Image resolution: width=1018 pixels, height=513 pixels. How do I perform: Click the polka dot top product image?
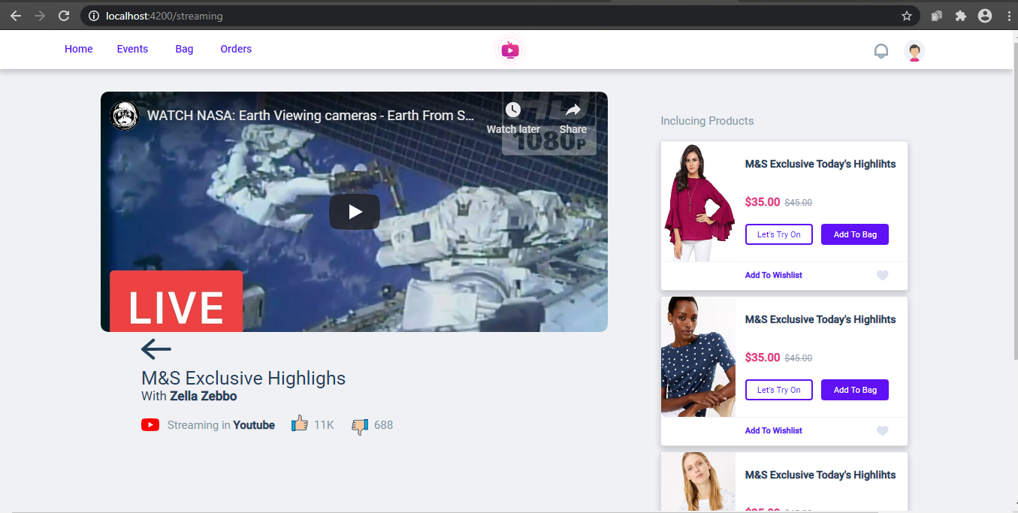click(x=699, y=357)
